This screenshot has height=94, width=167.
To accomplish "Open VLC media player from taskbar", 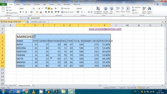I will 34,92.
